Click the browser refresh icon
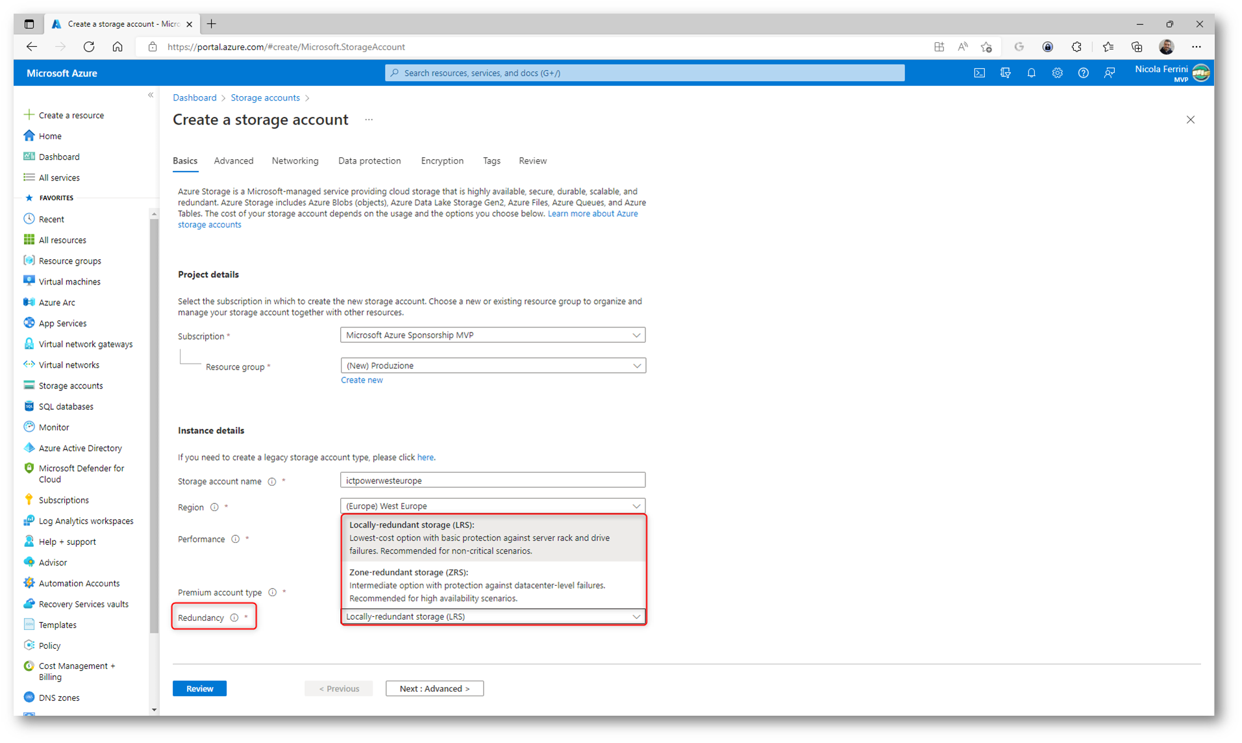 [89, 47]
